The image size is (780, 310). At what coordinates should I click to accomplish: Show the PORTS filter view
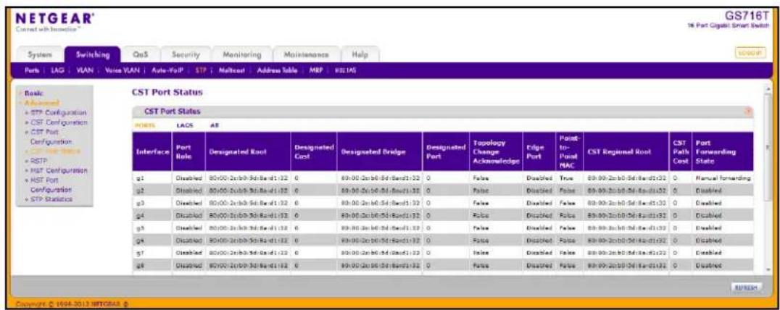tap(145, 126)
